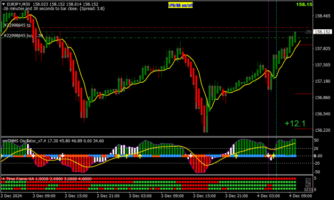Open the chart menu triangle beside EURJPY,M30

3,4
